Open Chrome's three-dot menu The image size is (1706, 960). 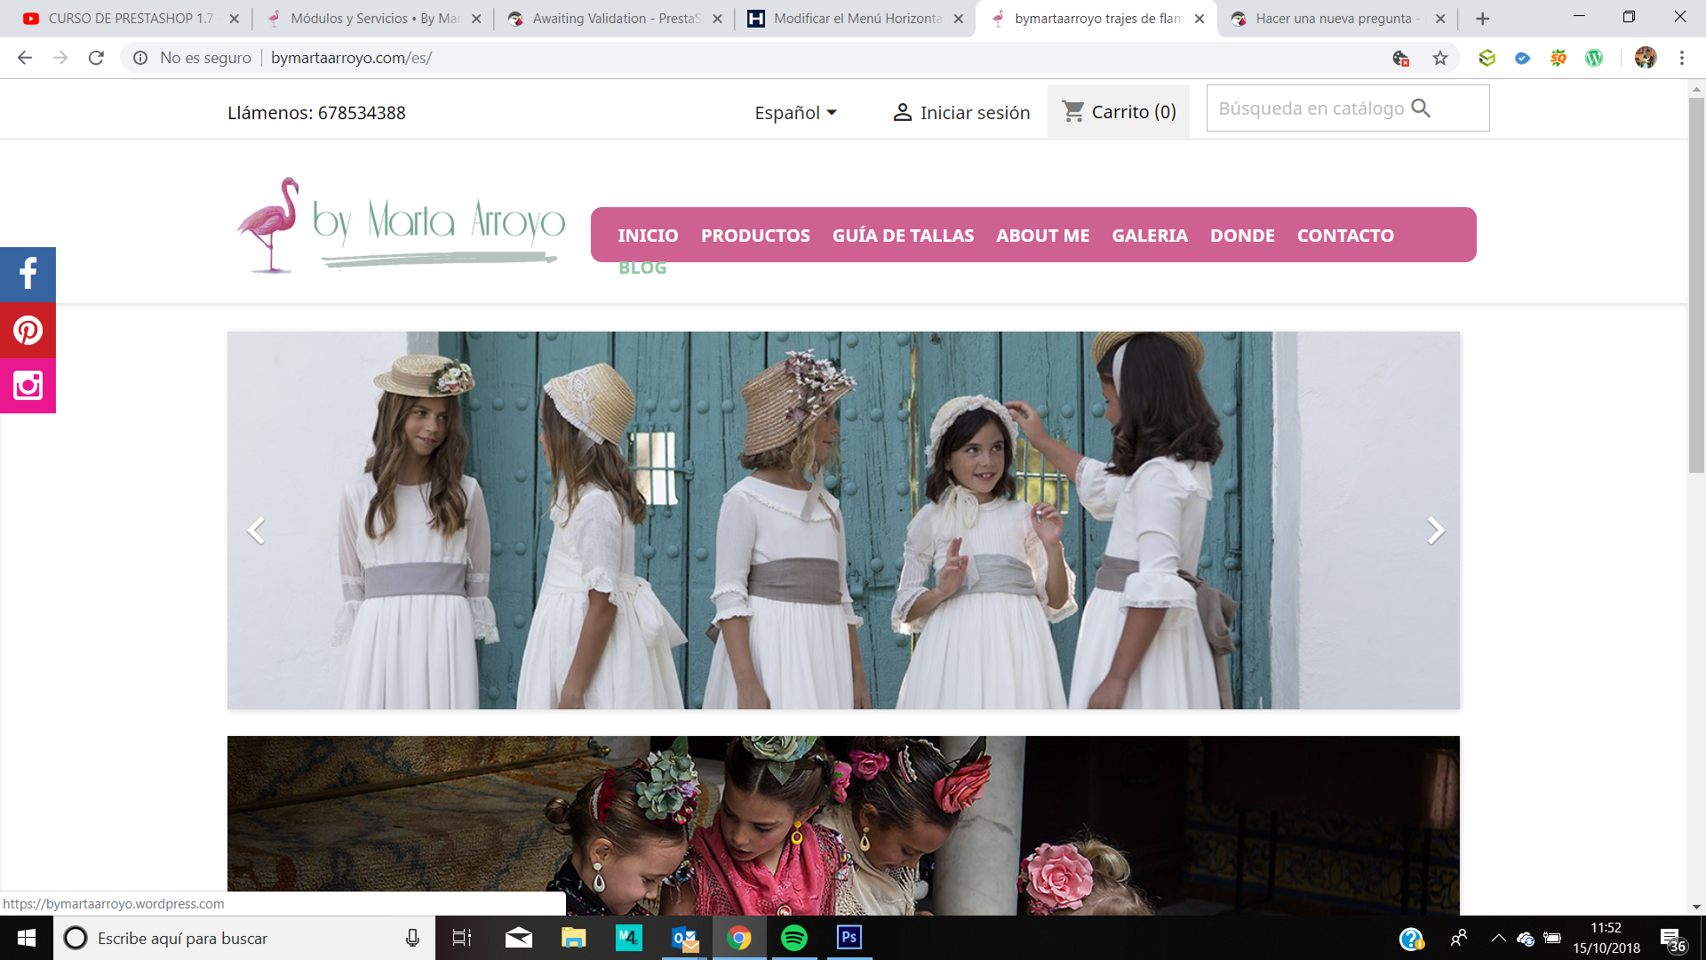pyautogui.click(x=1681, y=58)
